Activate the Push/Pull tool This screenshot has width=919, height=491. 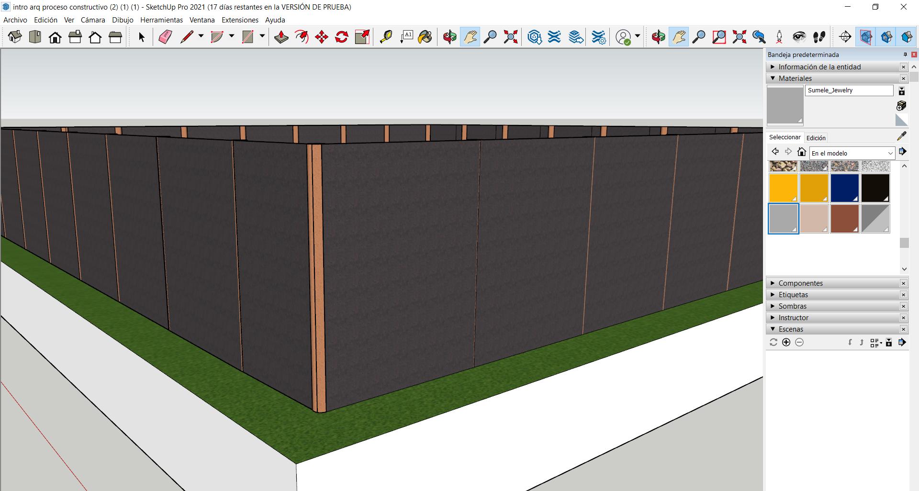click(x=281, y=37)
